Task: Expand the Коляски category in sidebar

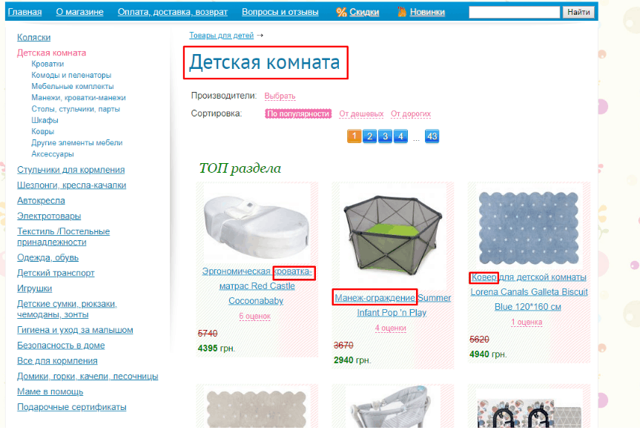Action: tap(34, 38)
